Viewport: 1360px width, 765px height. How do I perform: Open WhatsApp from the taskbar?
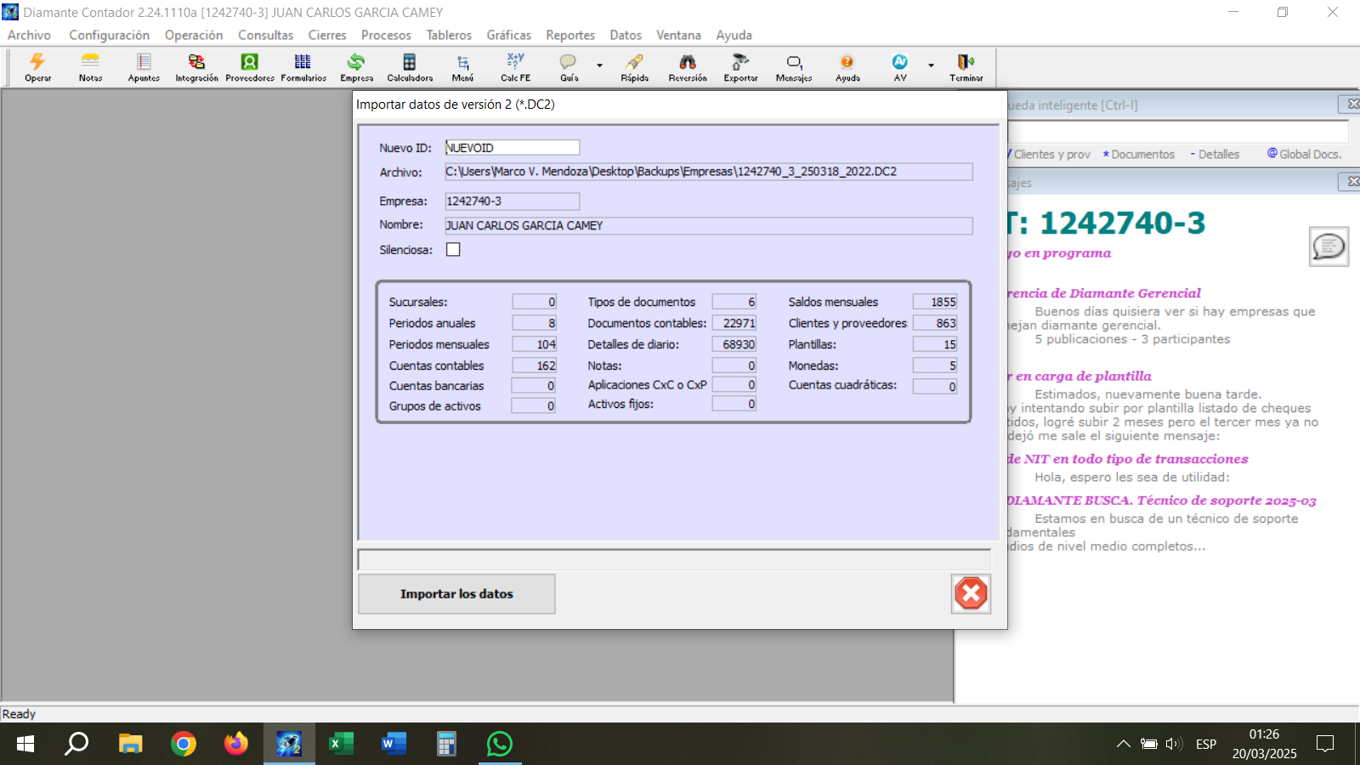500,744
